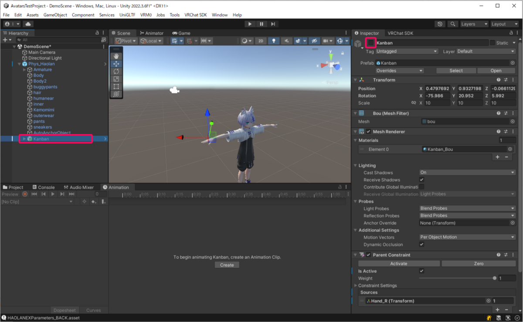Image resolution: width=523 pixels, height=322 pixels.
Task: Enable the Kanban active checkbox
Action: (371, 43)
